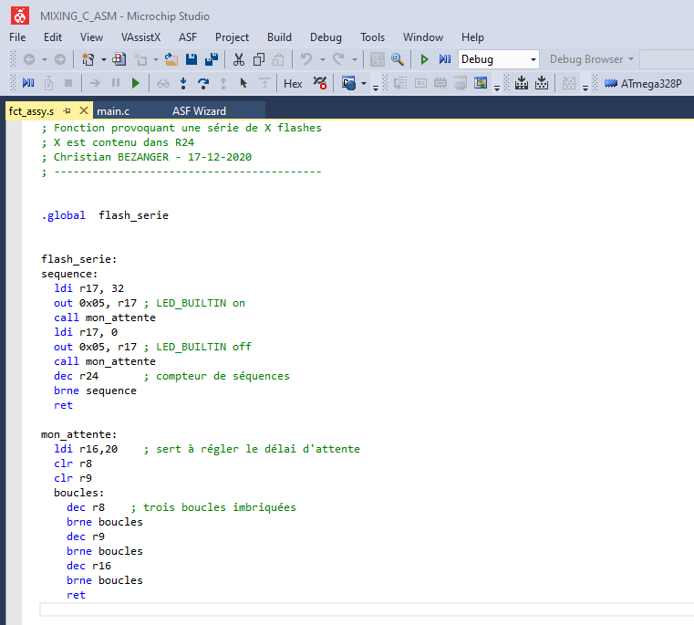Start debugging with the green play arrow
The image size is (694, 625).
tap(424, 59)
